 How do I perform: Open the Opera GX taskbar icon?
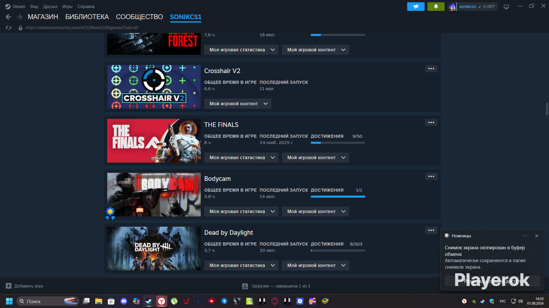(x=275, y=301)
